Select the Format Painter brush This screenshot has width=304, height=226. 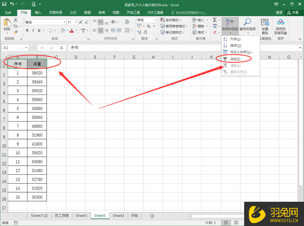click(x=16, y=32)
